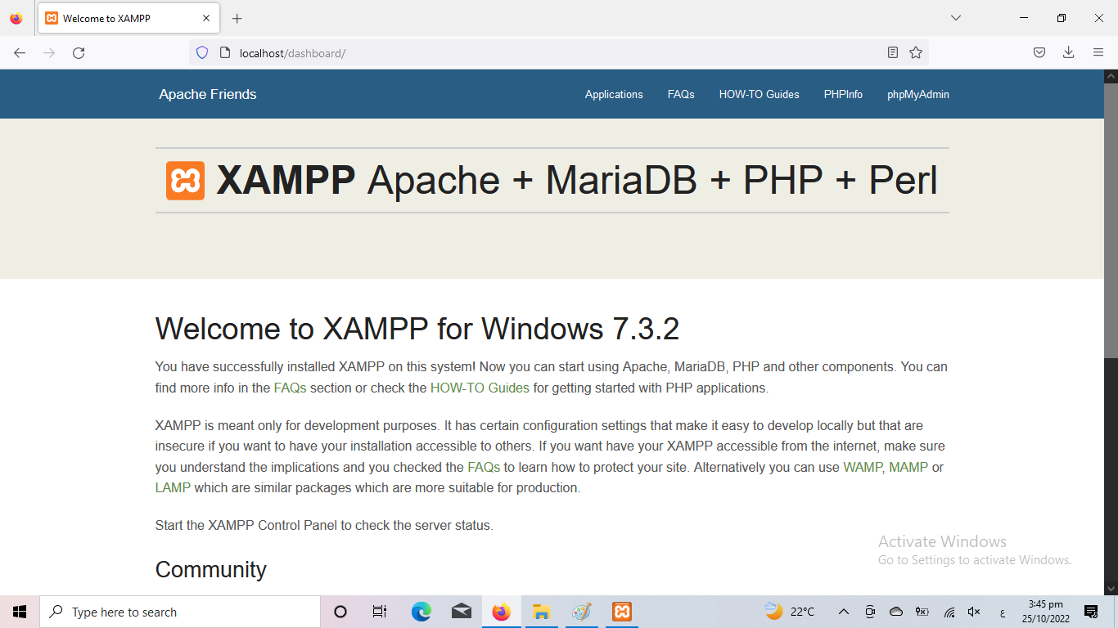Open a new tab with plus button
This screenshot has height=628, width=1118.
tap(237, 18)
